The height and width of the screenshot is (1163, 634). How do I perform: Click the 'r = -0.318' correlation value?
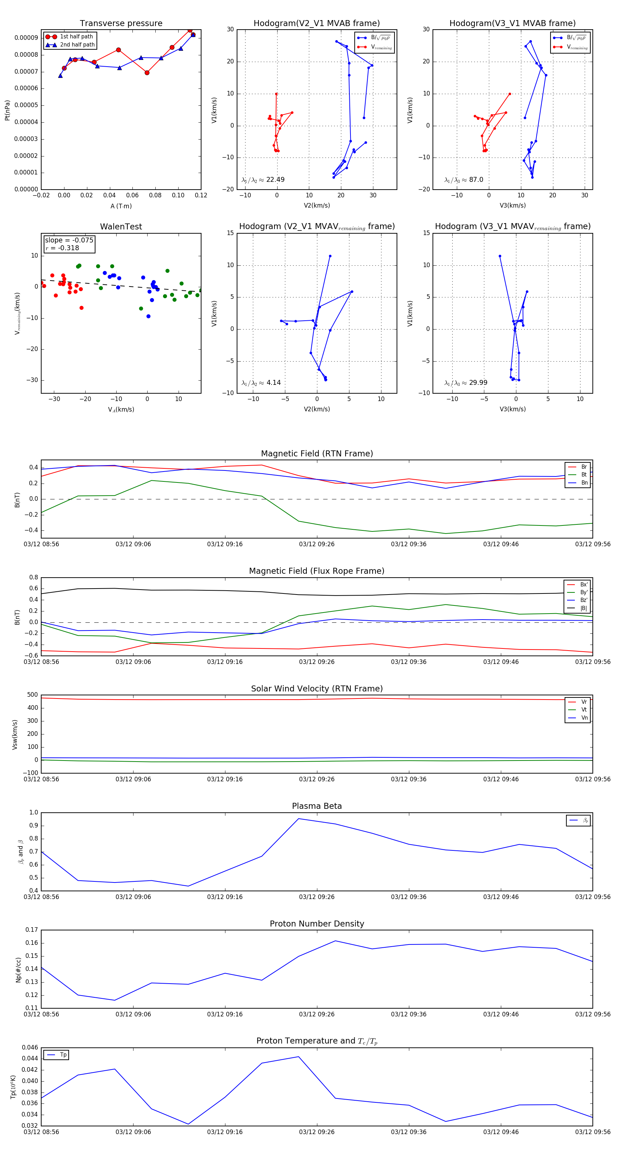coord(62,248)
